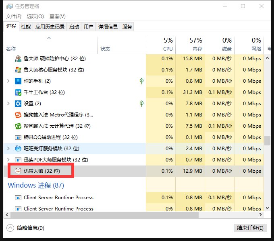Click the 12.9 MB memory value

[x=193, y=171]
